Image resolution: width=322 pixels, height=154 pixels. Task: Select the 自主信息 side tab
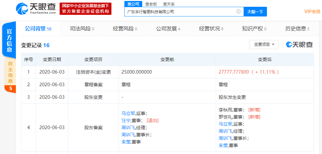coord(10,72)
